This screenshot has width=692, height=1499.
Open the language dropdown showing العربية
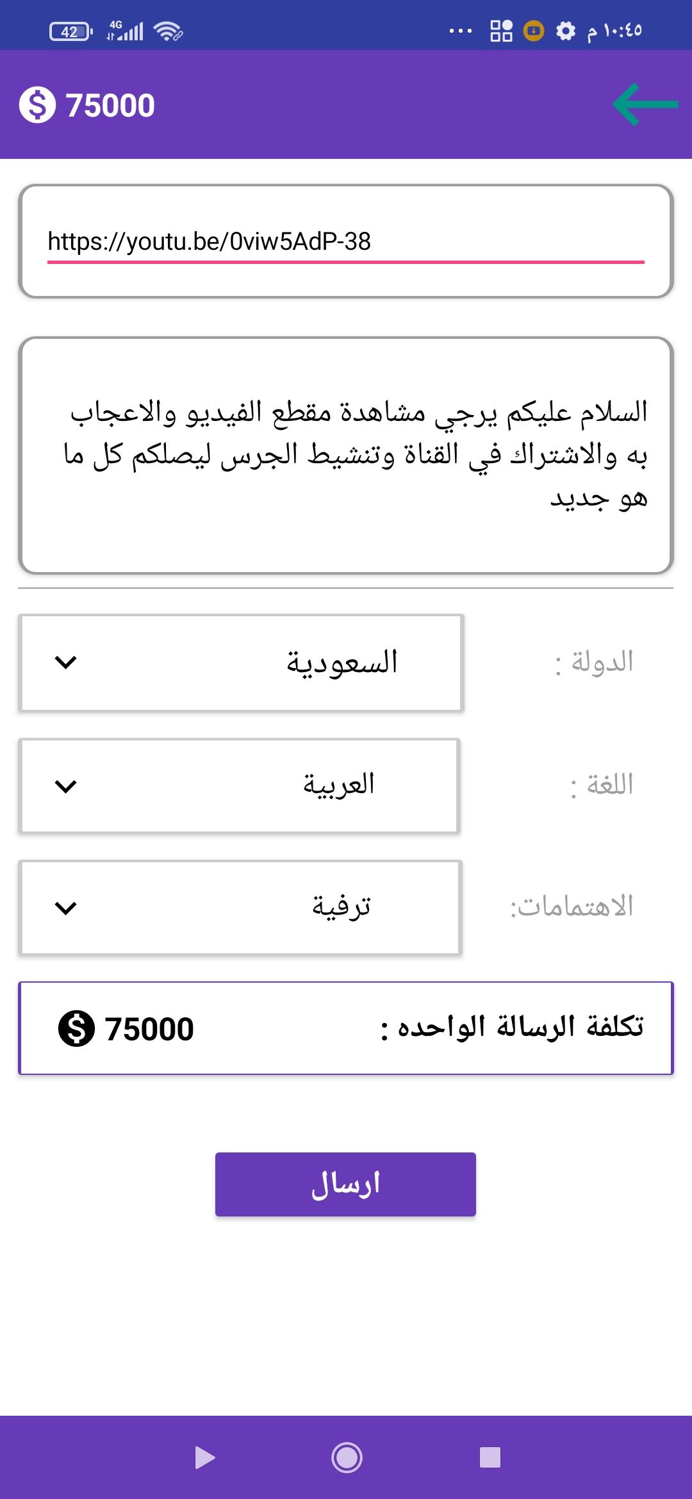pyautogui.click(x=239, y=786)
